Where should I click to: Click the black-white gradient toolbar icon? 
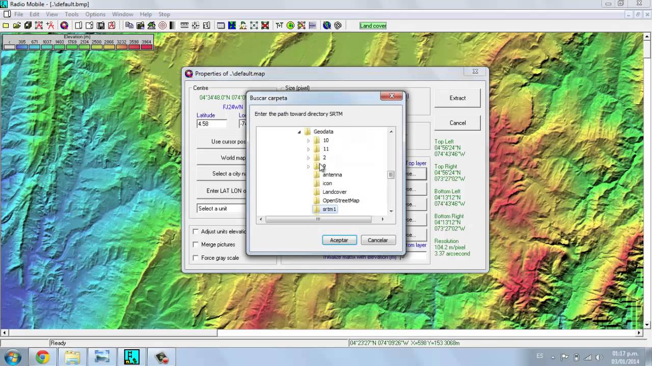[x=173, y=25]
